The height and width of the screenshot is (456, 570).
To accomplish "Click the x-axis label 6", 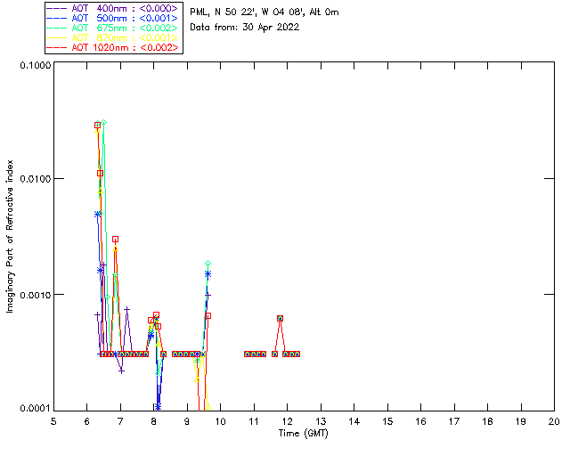I will pyautogui.click(x=87, y=421).
